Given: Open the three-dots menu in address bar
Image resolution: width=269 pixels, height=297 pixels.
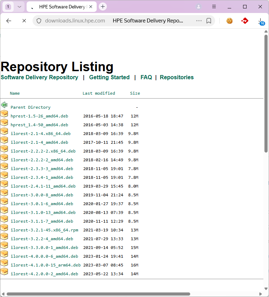Looking at the screenshot, I should [199, 21].
